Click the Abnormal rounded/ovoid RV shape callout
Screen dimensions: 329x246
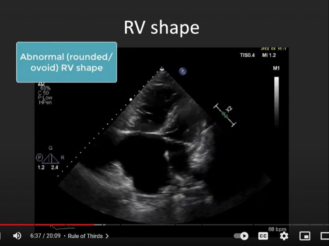(66, 62)
